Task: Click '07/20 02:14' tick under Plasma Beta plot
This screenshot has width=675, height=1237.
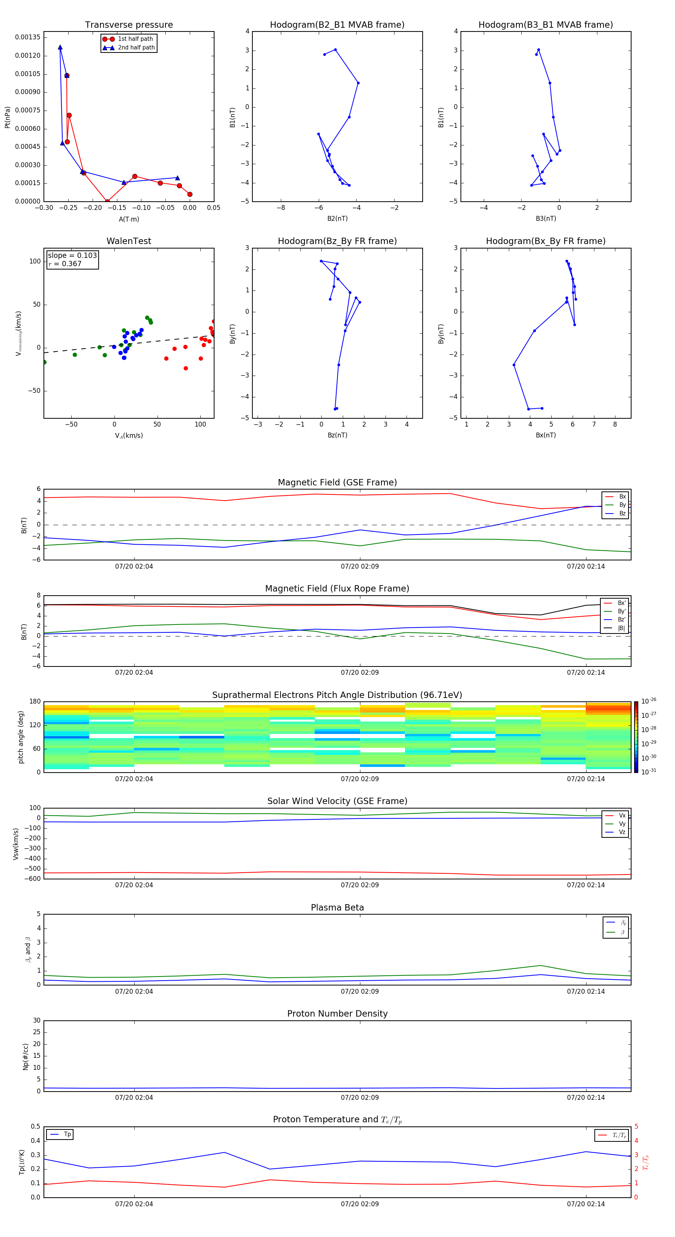Action: click(586, 991)
